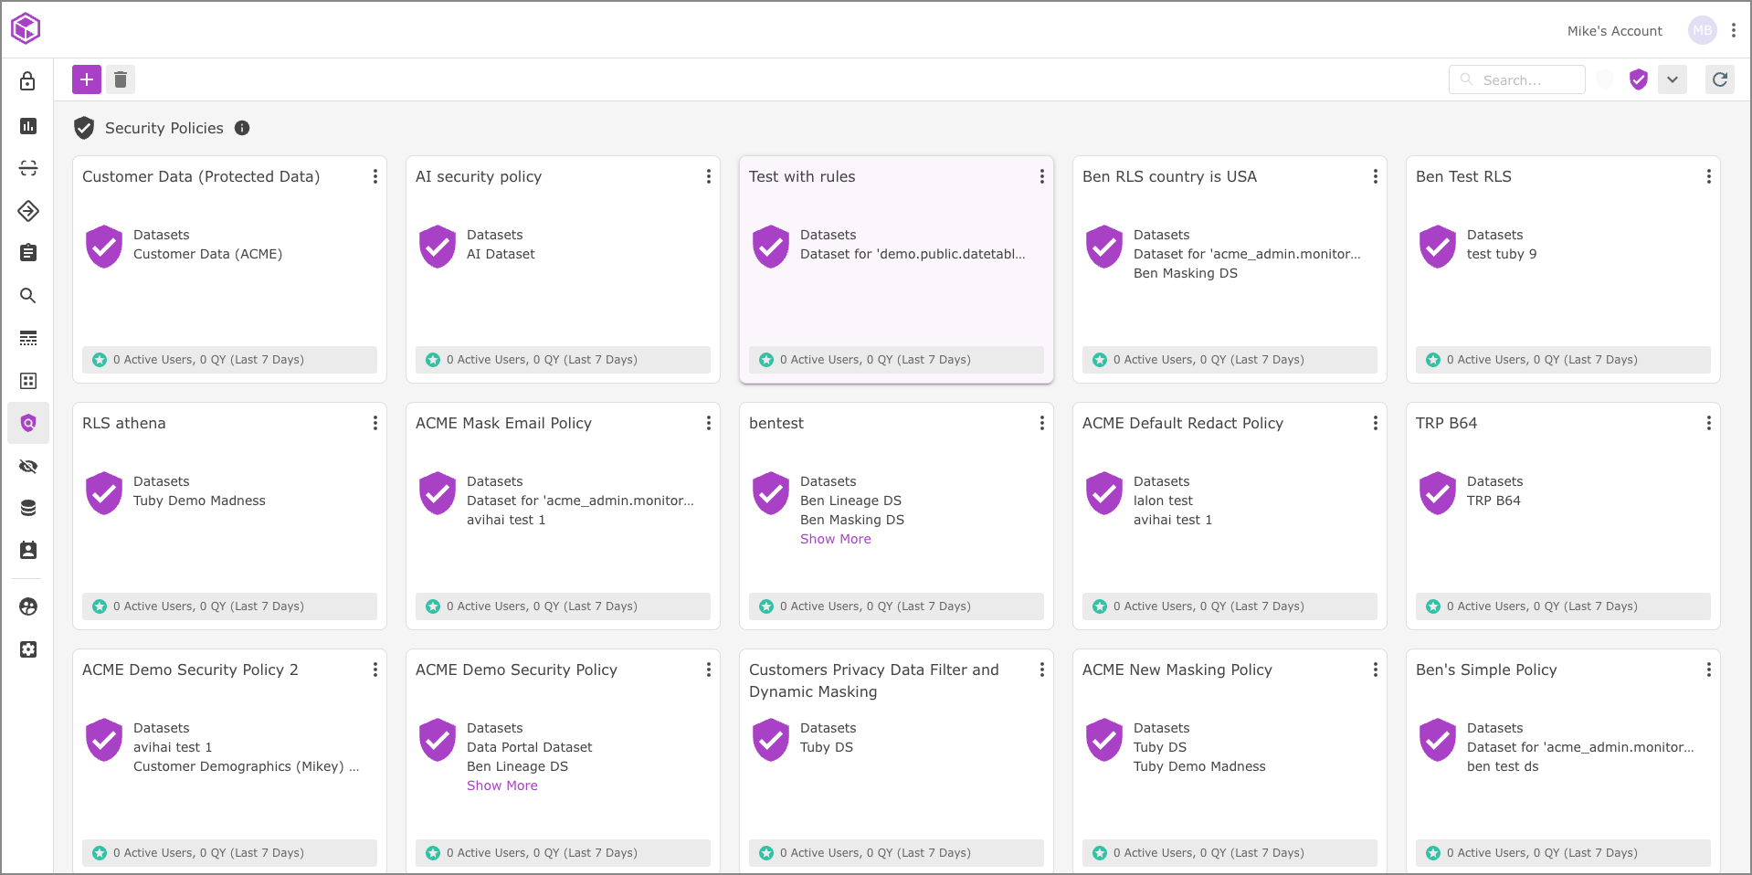Toggle the crossed-out eye masking sidebar icon
Image resolution: width=1752 pixels, height=875 pixels.
(28, 467)
